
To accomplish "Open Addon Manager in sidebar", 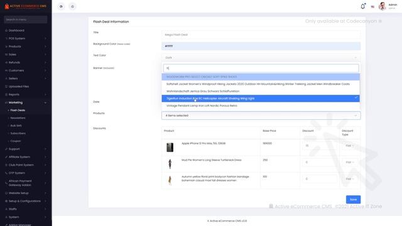I will coord(19,225).
